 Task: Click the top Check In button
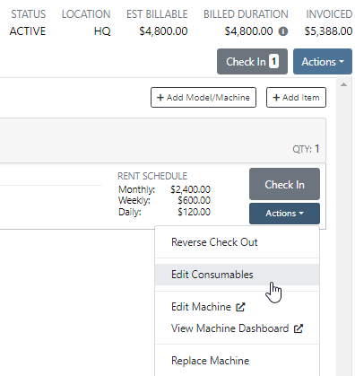pyautogui.click(x=252, y=62)
